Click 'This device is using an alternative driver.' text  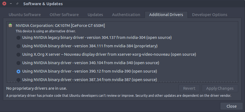pos(46,31)
